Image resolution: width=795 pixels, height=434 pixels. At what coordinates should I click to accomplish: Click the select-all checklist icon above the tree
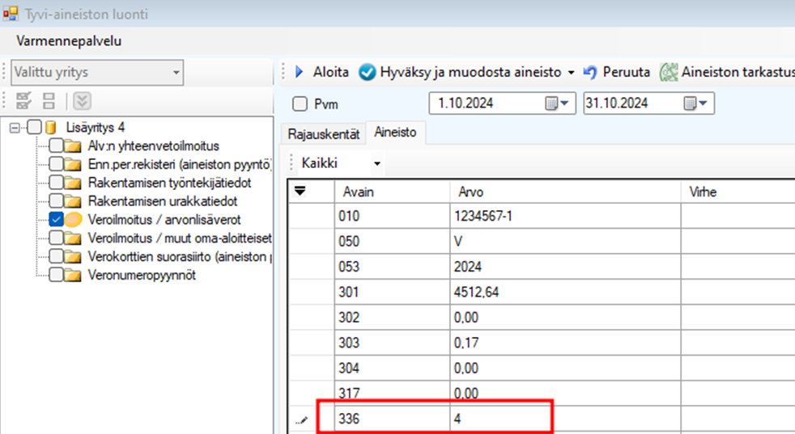click(23, 101)
